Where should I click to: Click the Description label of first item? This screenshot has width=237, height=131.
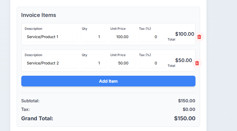(x=33, y=29)
